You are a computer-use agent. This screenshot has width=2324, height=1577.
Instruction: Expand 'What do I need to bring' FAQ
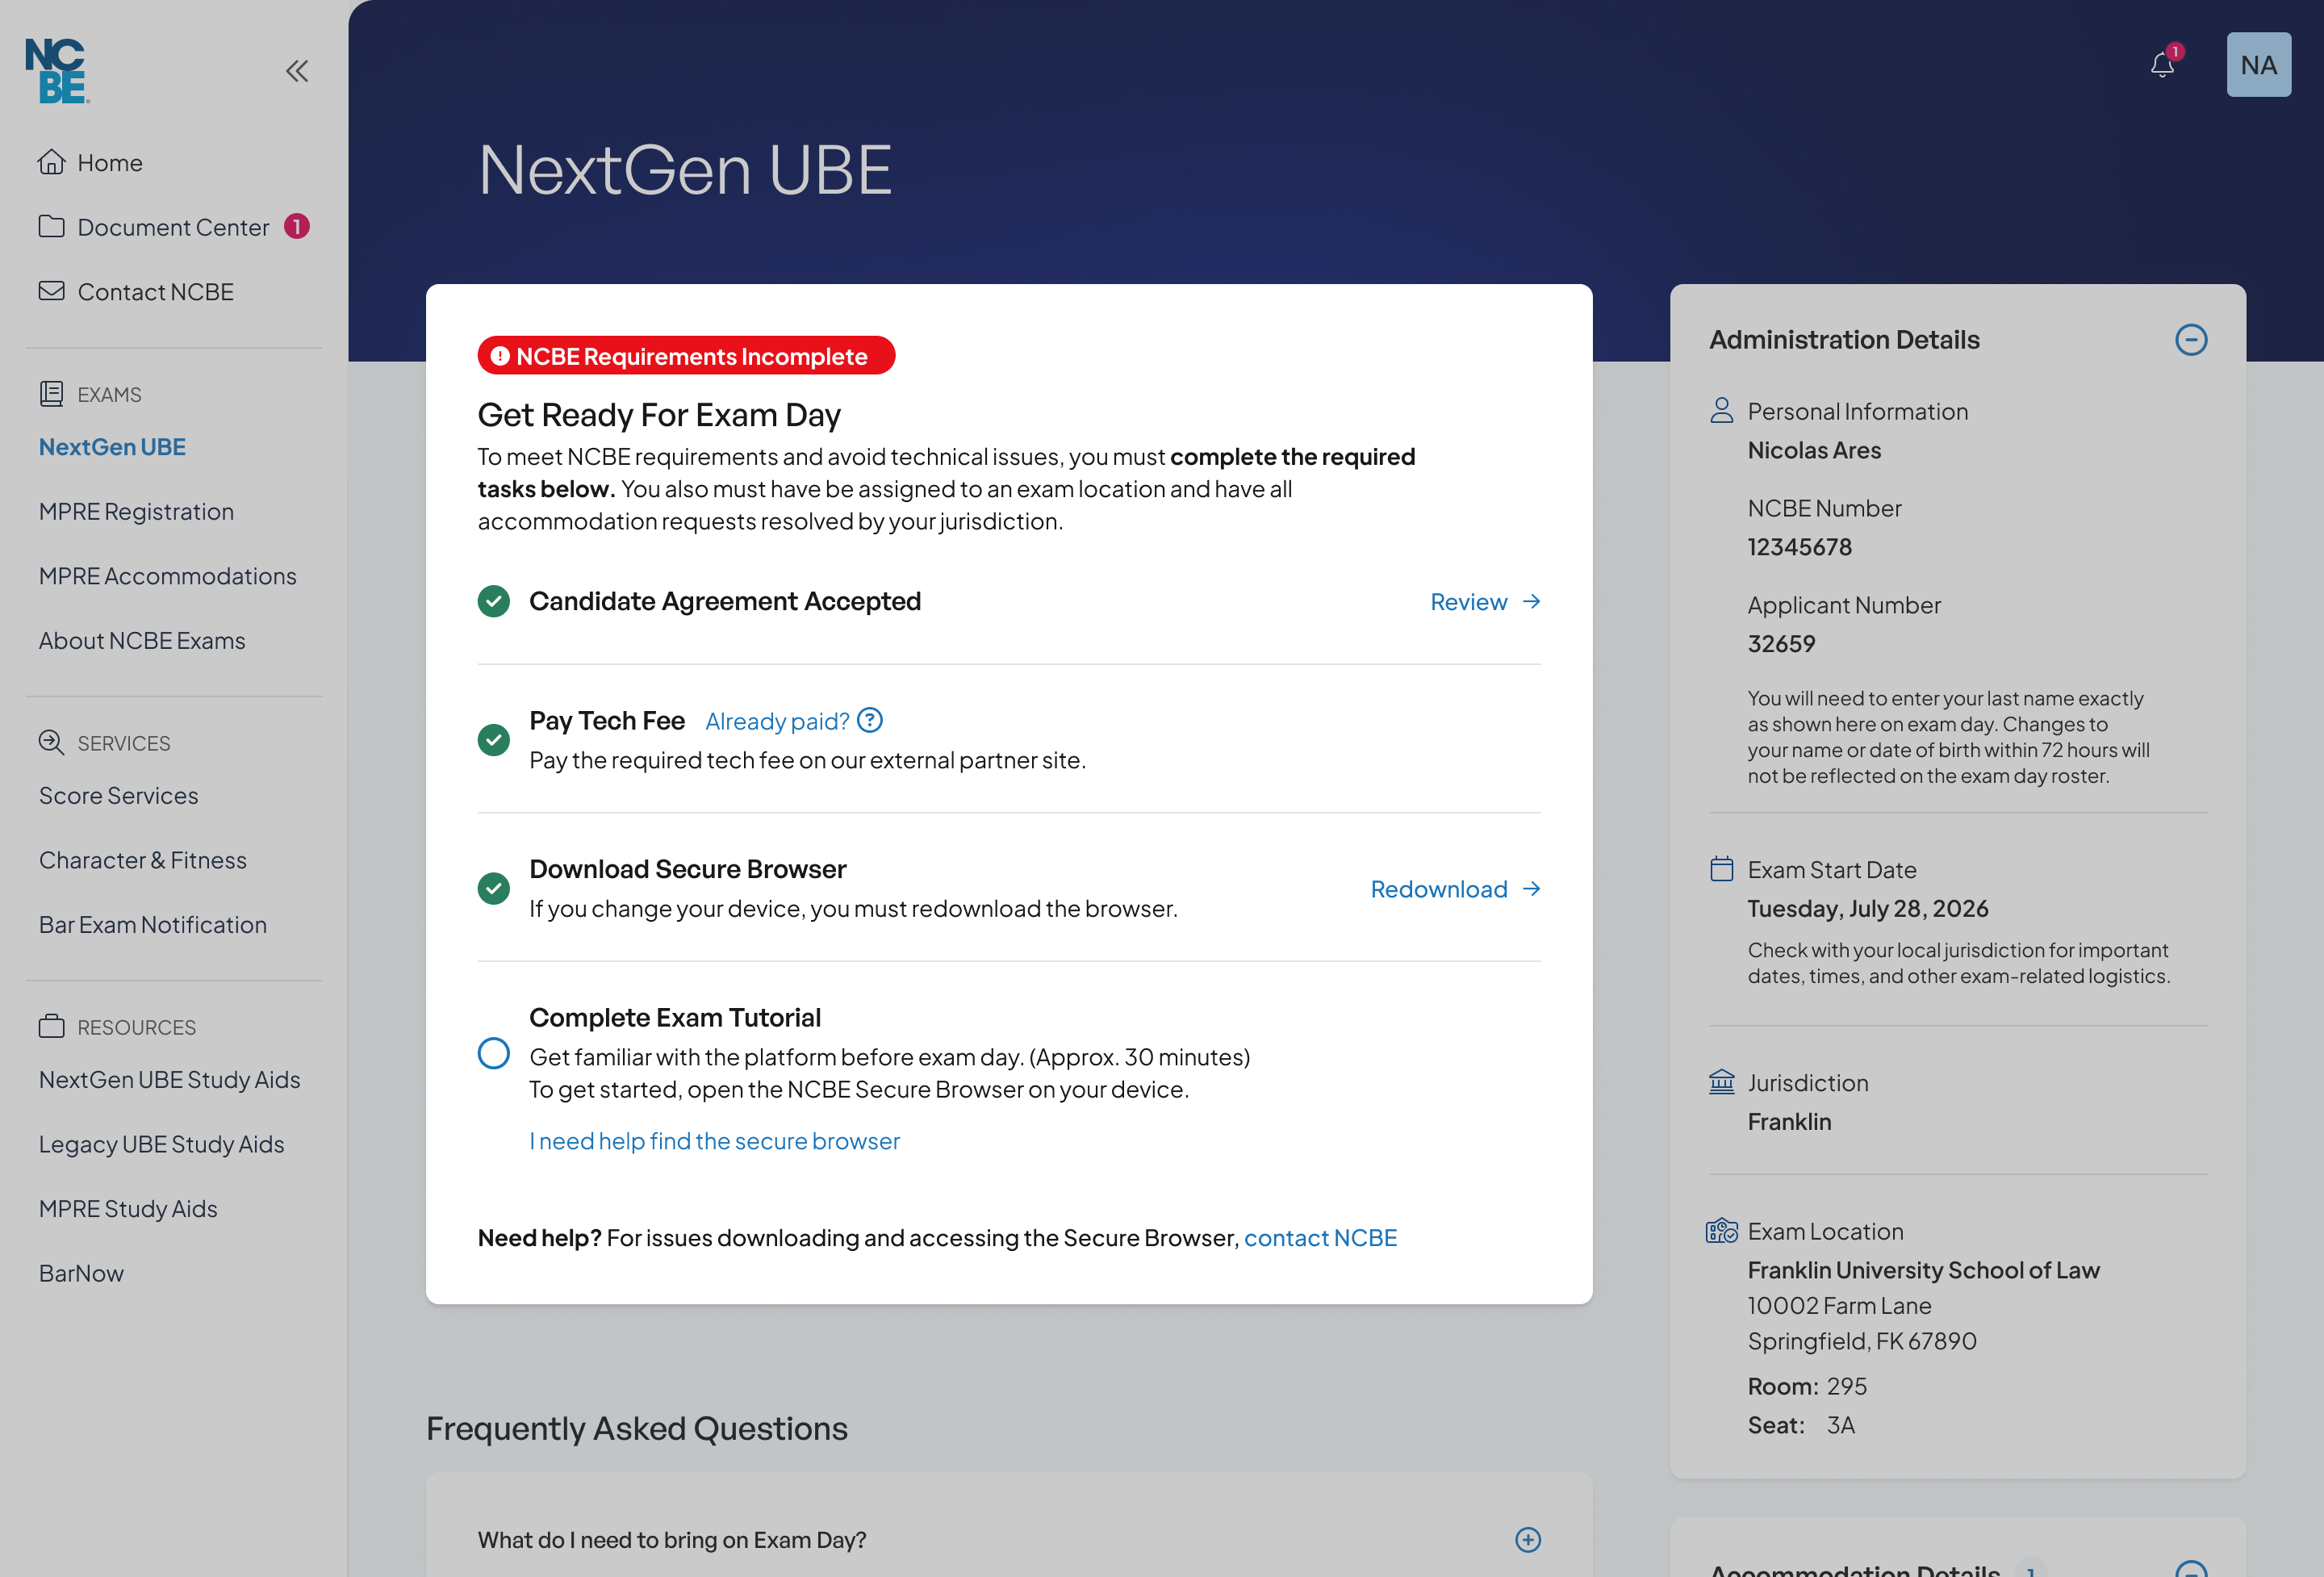(x=1527, y=1540)
